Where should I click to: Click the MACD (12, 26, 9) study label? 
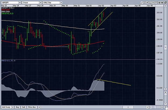(8, 61)
